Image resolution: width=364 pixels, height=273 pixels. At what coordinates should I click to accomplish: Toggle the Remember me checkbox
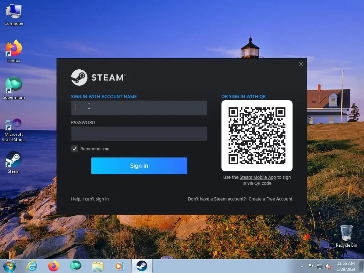tap(75, 149)
